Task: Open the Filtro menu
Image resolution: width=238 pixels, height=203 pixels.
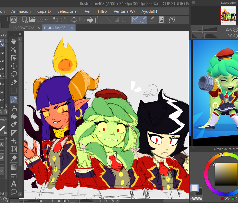Action: pyautogui.click(x=102, y=11)
